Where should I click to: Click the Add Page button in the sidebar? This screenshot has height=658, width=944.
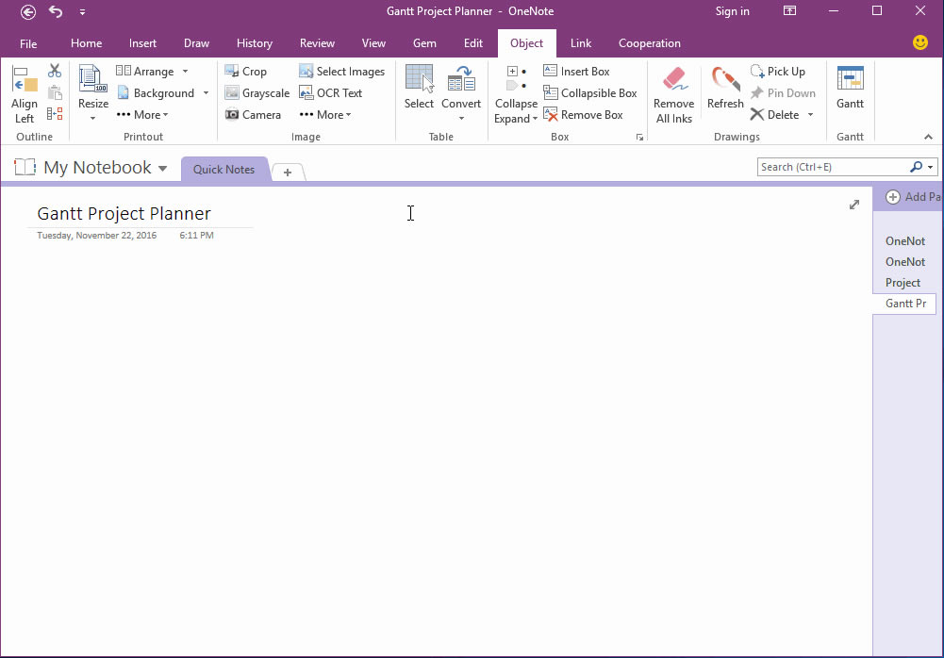tap(910, 196)
